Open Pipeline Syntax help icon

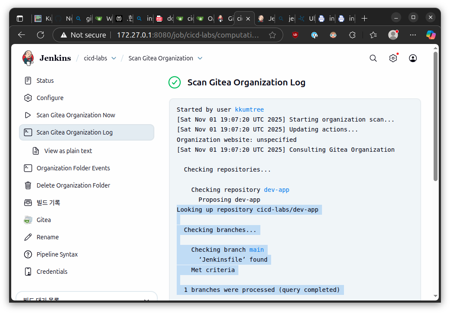[x=28, y=254]
